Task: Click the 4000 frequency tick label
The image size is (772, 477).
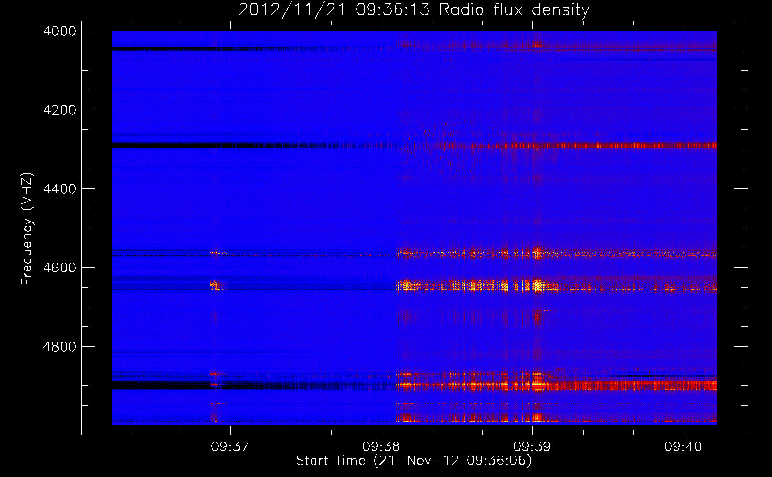Action: 60,31
